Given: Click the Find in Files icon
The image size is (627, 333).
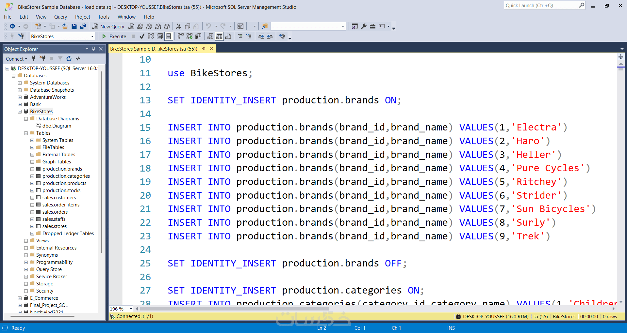Looking at the screenshot, I should coord(265,26).
